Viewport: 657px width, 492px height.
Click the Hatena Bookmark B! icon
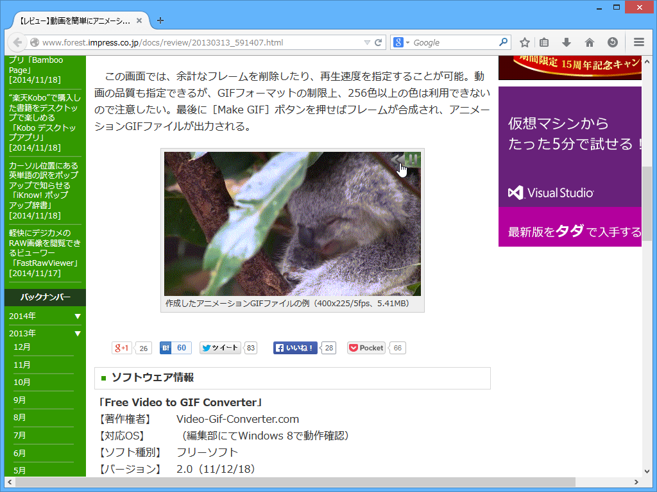point(166,348)
